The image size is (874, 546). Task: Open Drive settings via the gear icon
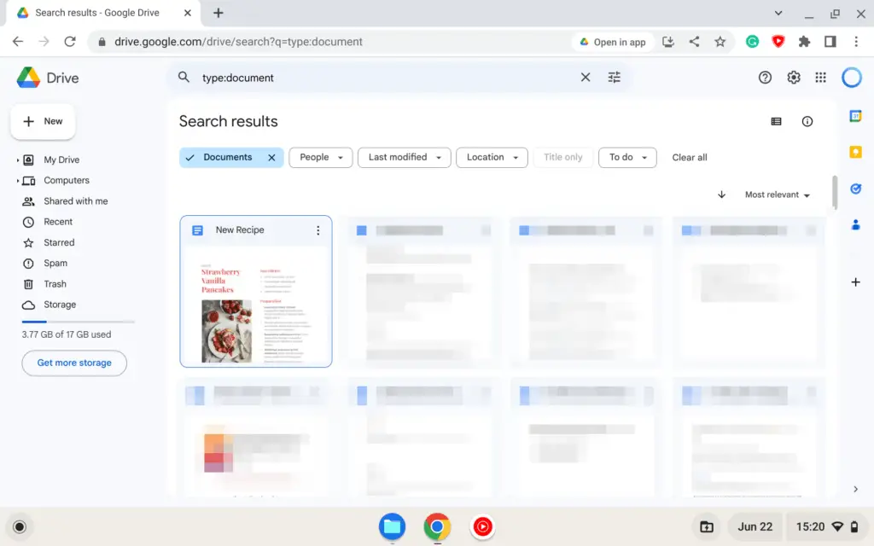tap(794, 77)
